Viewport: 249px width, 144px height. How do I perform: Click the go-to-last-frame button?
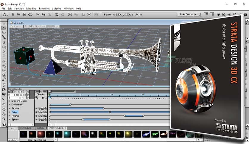(x=28, y=92)
